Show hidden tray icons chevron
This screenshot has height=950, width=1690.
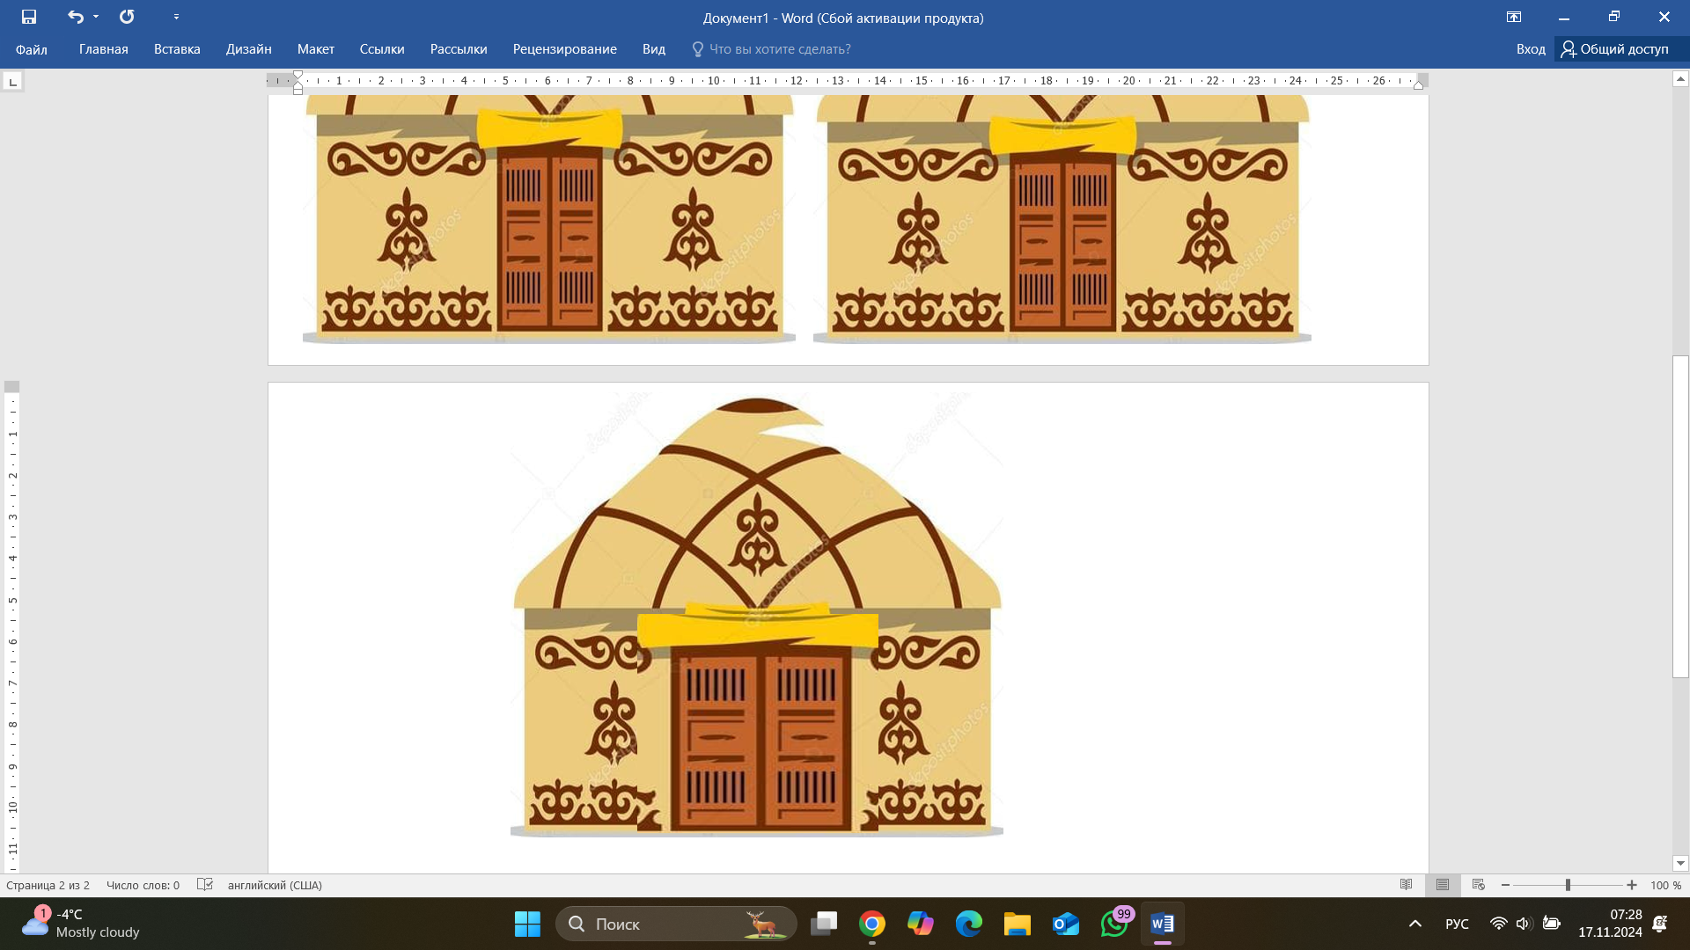[x=1415, y=924]
